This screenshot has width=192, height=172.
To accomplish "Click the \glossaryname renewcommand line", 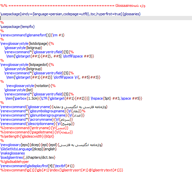I will click(54, 107).
